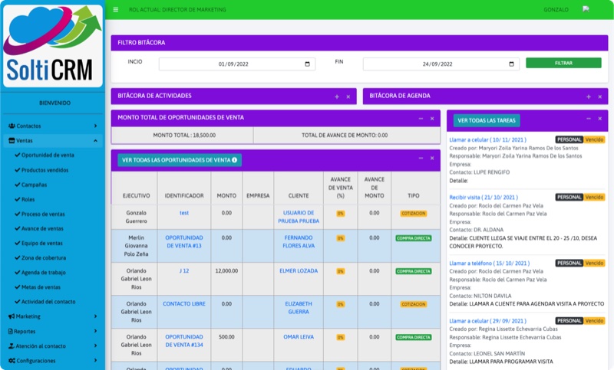The height and width of the screenshot is (370, 614).
Task: Click the FIN date input field
Action: coord(441,64)
